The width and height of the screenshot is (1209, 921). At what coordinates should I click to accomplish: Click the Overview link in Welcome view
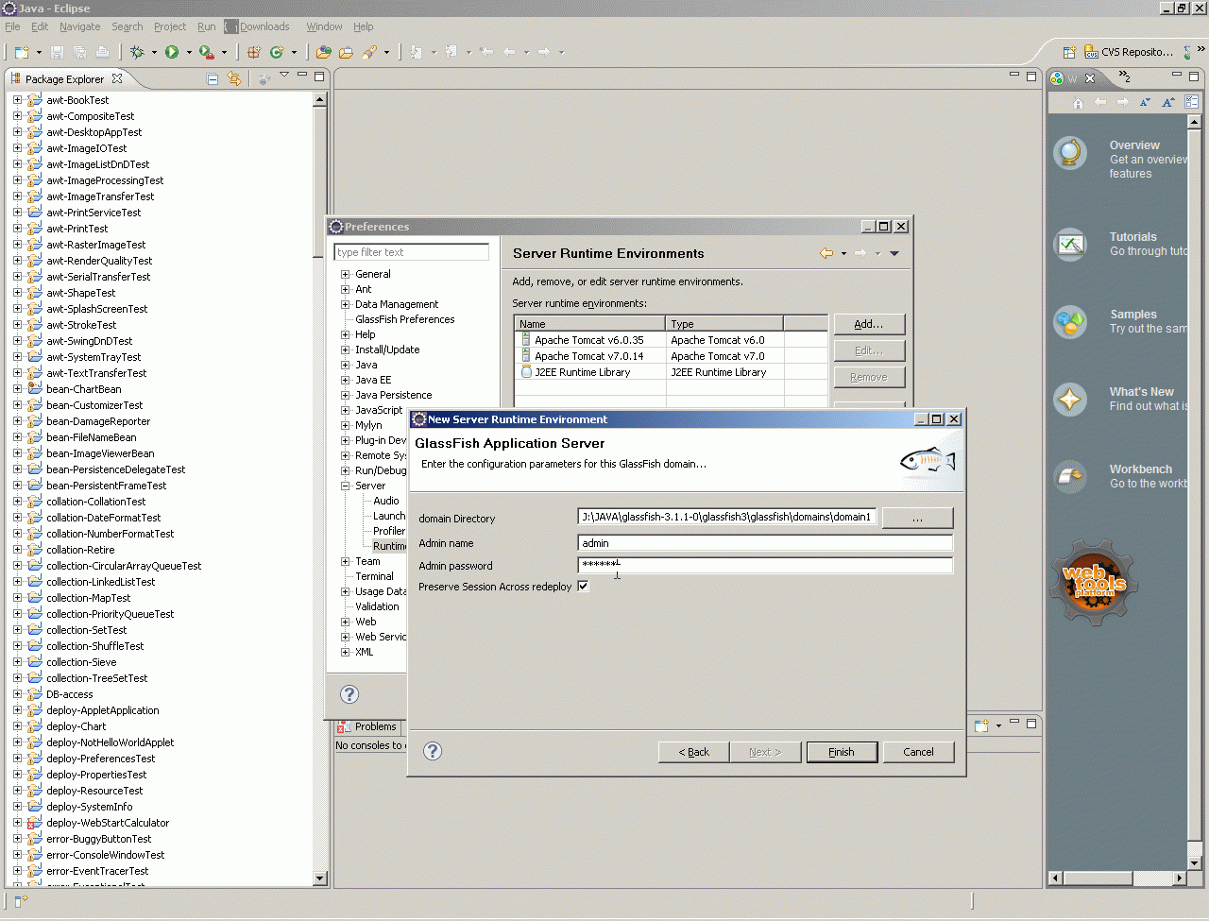(x=1134, y=145)
